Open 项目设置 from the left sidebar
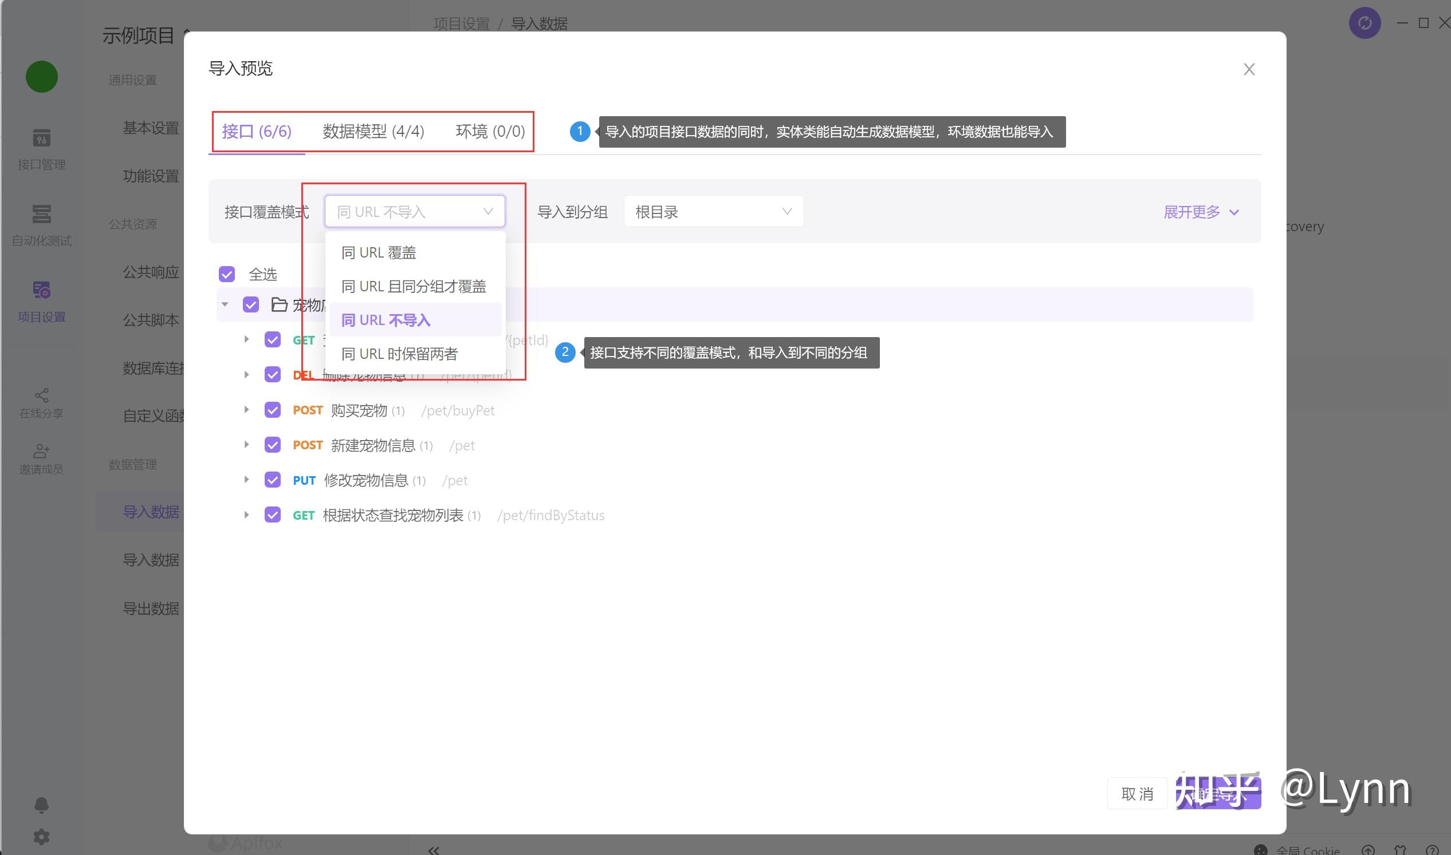The image size is (1451, 855). 41,300
